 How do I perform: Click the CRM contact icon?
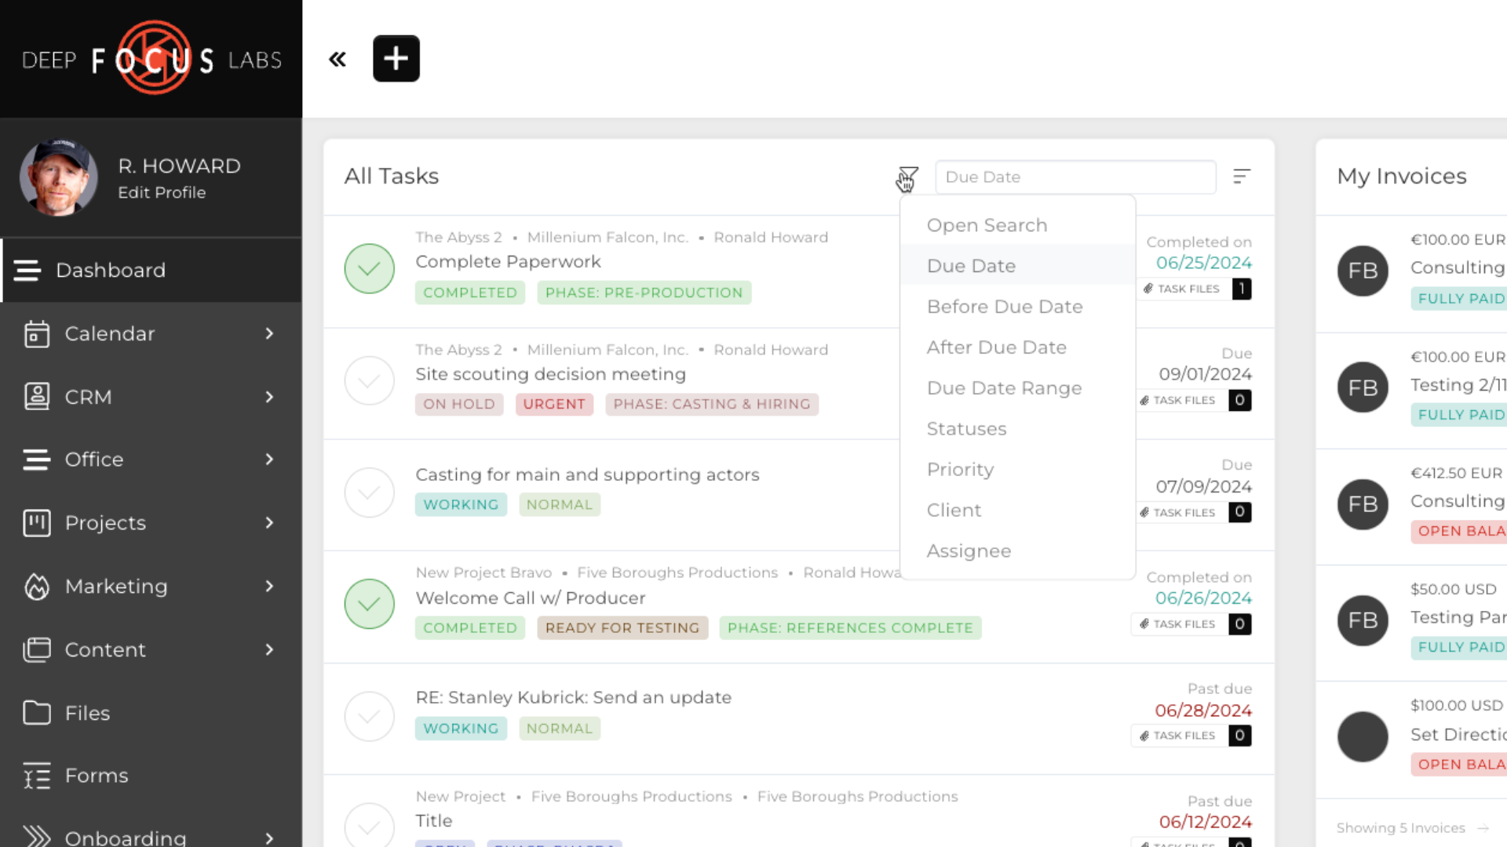tap(36, 397)
